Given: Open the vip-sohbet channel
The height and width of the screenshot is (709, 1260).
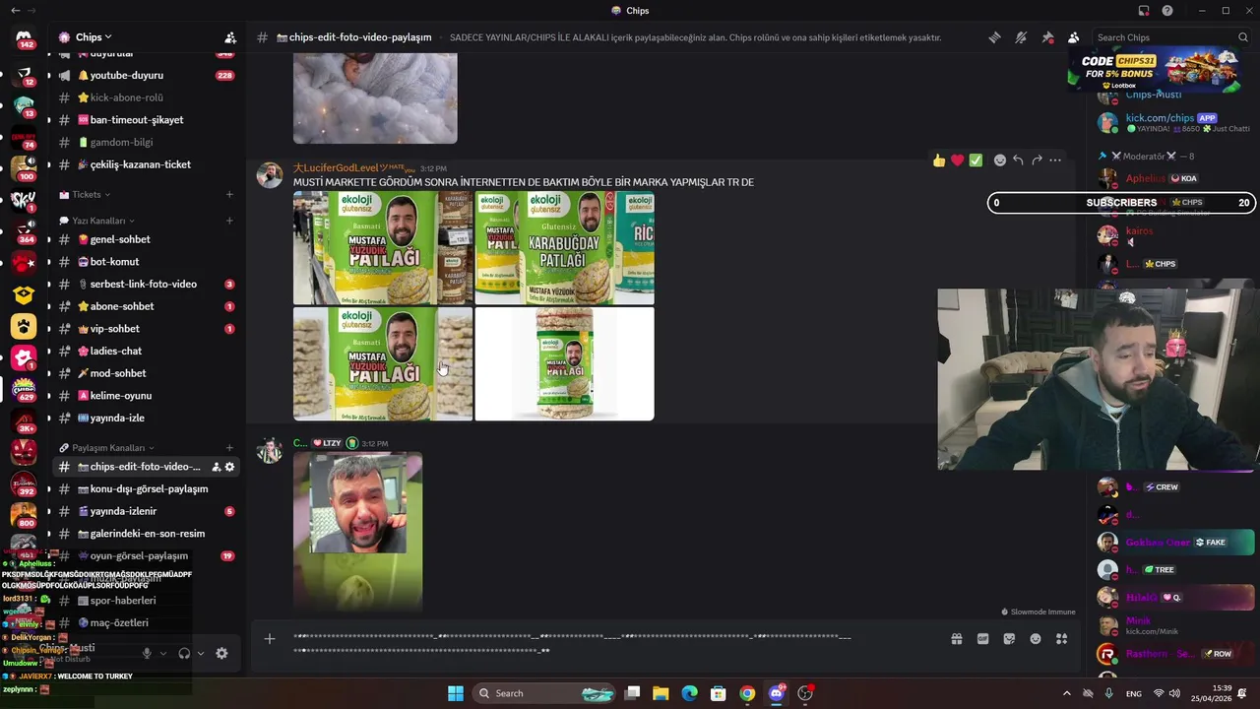Looking at the screenshot, I should click(x=146, y=329).
